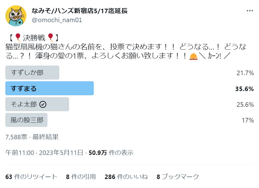Show the 63 件のリツイート list

(31, 177)
